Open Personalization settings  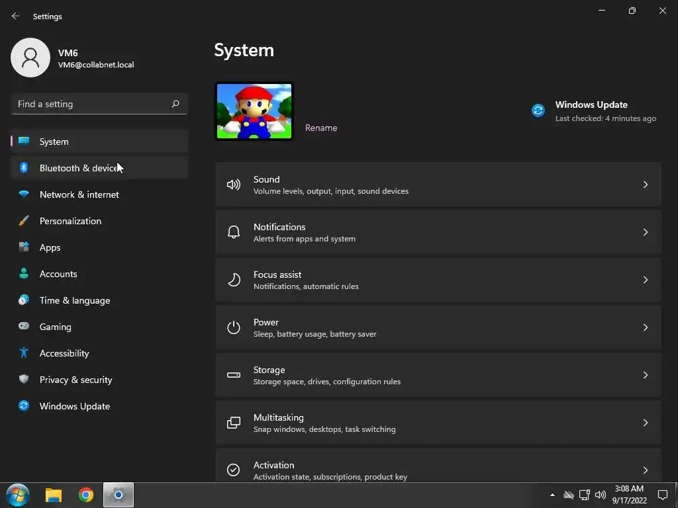99,221
